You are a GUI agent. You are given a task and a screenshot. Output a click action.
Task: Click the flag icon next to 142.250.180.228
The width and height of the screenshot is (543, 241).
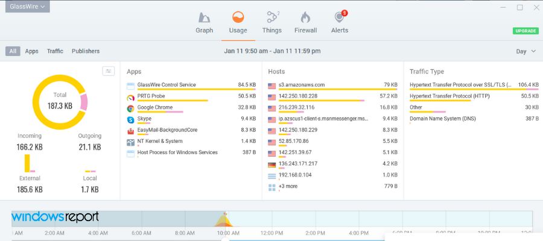tap(272, 97)
